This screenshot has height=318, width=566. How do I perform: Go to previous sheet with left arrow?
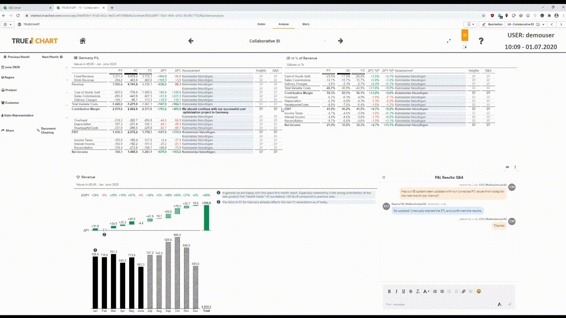tap(191, 41)
